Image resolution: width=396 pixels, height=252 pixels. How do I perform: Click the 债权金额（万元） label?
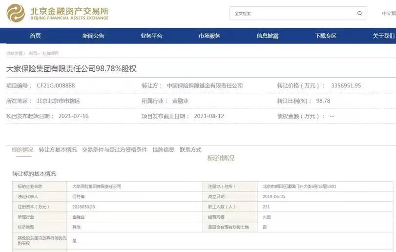pos(300,116)
